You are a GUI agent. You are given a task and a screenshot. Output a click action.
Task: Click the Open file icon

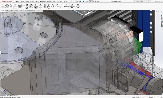pyautogui.click(x=77, y=1)
